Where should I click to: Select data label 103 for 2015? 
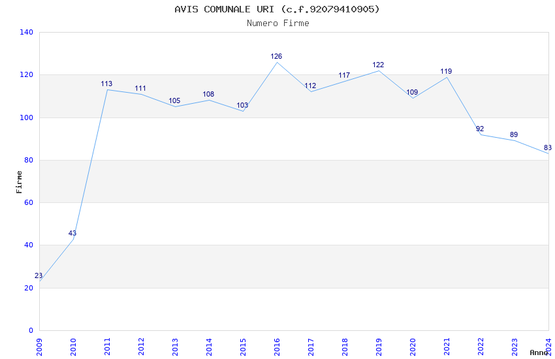pyautogui.click(x=242, y=105)
